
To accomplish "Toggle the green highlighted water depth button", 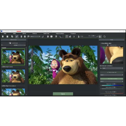I will click(x=112, y=79).
